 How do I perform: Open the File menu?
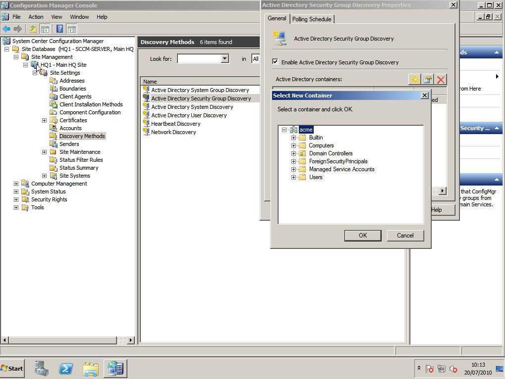16,17
